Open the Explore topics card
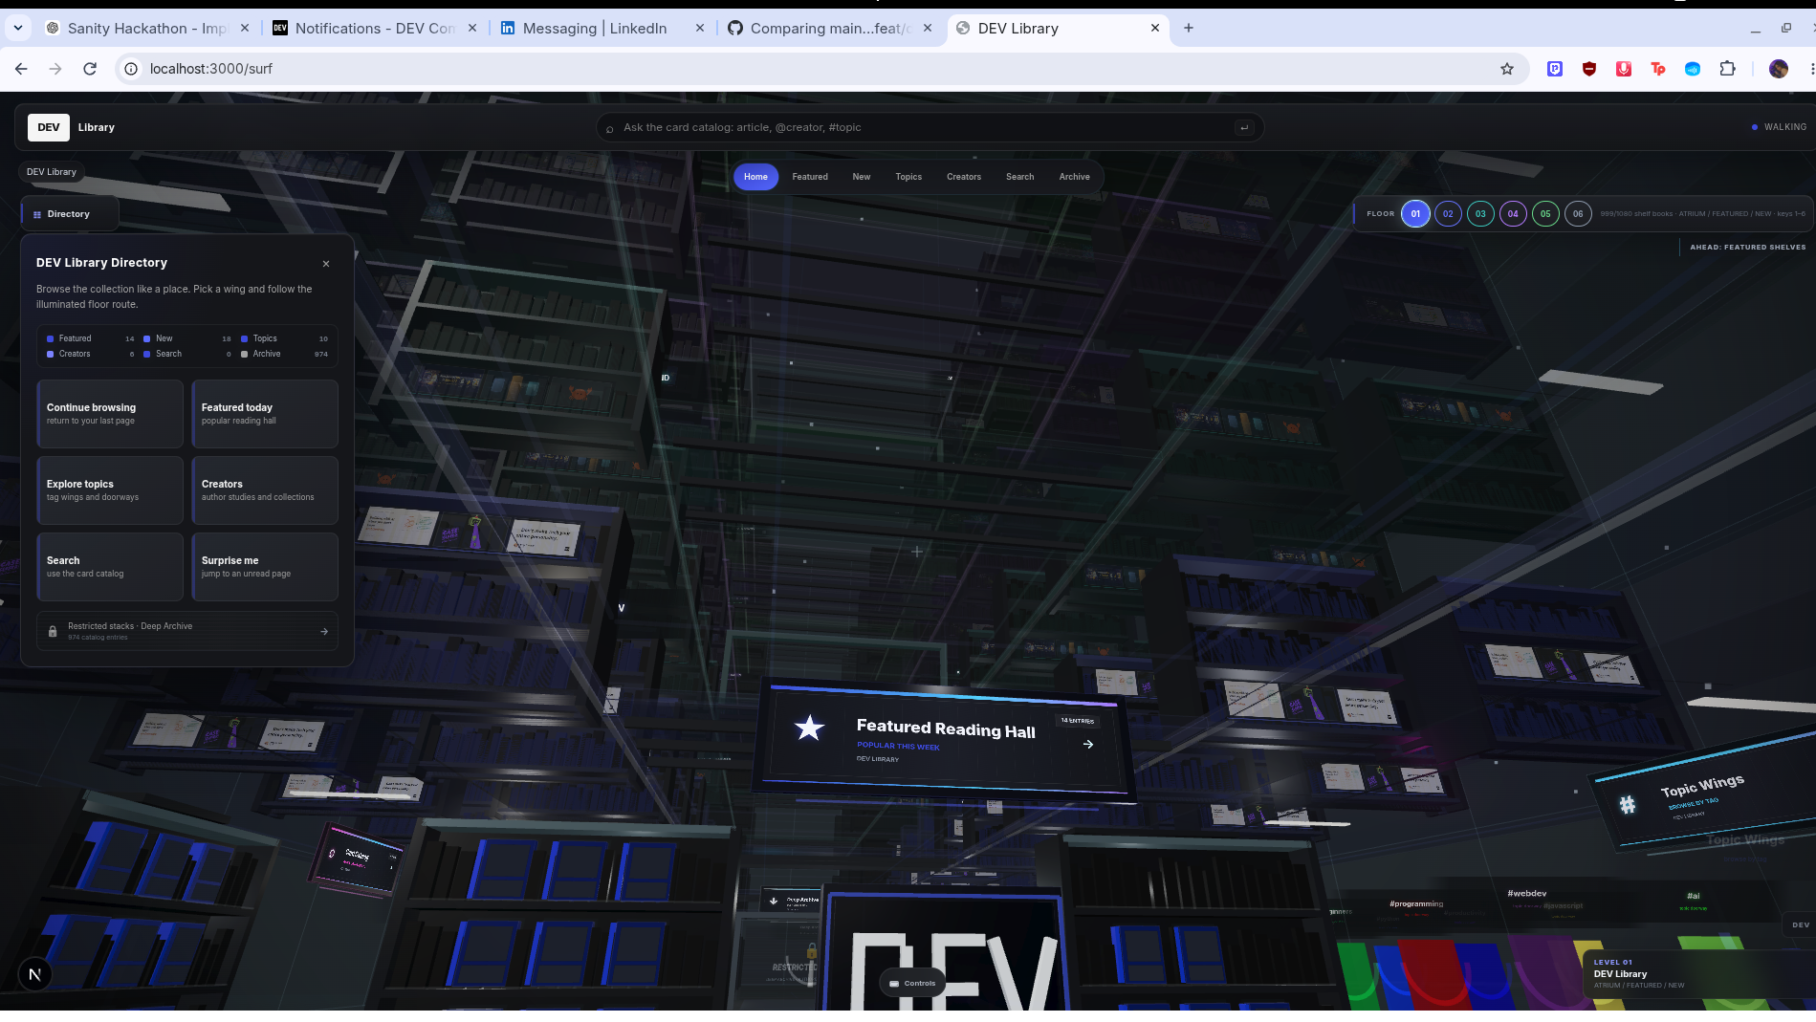This screenshot has height=1022, width=1816. click(x=110, y=490)
